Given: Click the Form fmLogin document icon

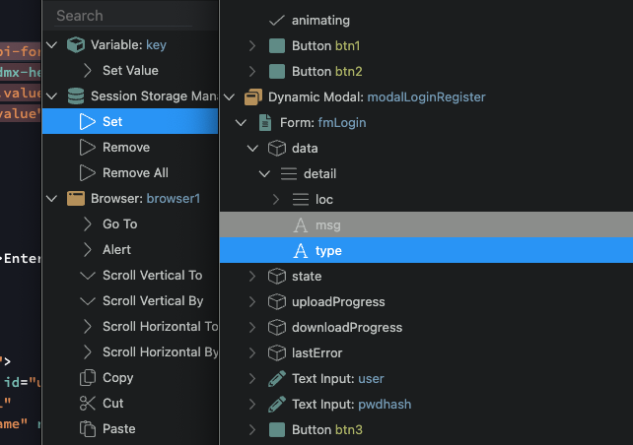Looking at the screenshot, I should click(264, 122).
